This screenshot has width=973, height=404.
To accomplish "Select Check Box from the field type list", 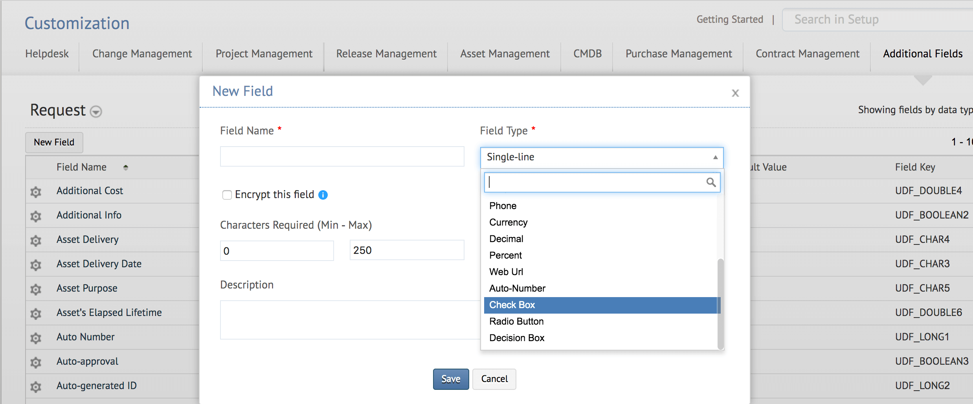I will coord(512,305).
